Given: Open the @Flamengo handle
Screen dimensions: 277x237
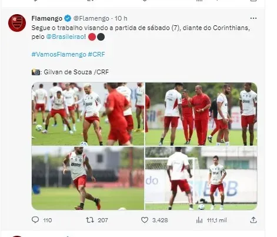Looking at the screenshot, I should tap(91, 18).
